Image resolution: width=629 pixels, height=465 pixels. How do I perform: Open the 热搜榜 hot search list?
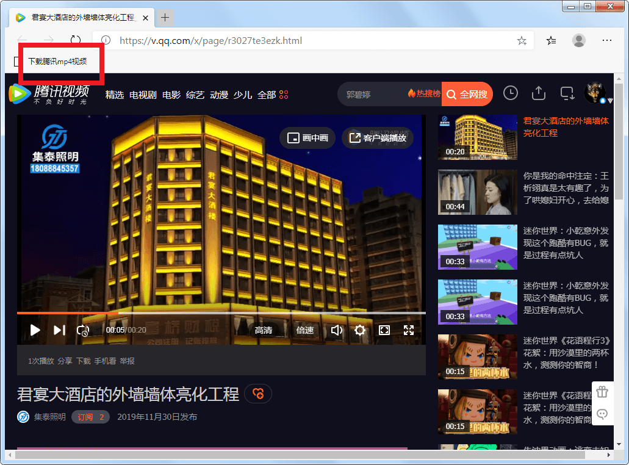[x=425, y=93]
